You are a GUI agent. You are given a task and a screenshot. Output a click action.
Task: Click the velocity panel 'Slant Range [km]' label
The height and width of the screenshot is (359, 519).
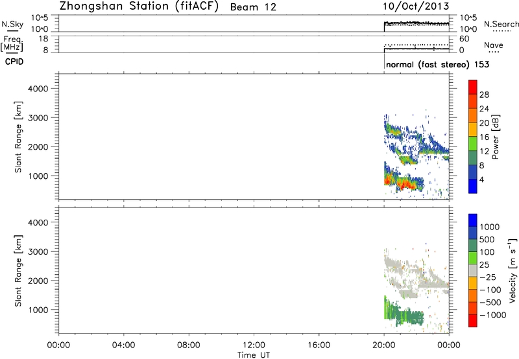tap(18, 271)
